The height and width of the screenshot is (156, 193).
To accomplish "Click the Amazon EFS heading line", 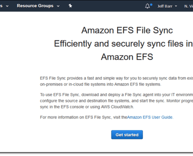I will pyautogui.click(x=127, y=57).
